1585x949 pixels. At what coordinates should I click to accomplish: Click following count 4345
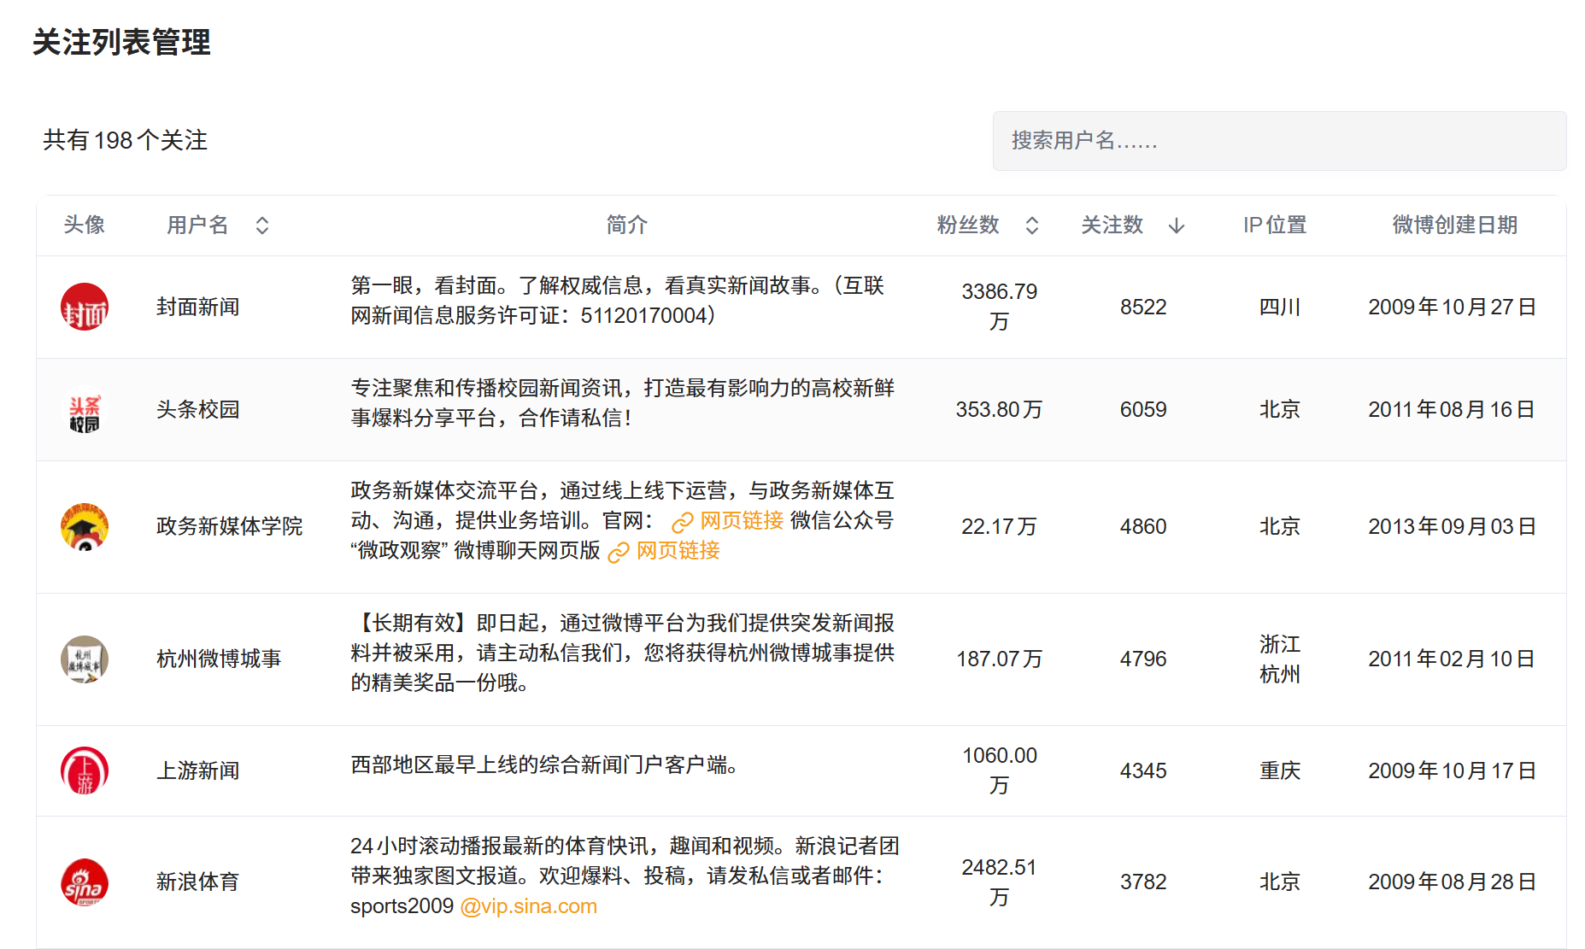1143,771
